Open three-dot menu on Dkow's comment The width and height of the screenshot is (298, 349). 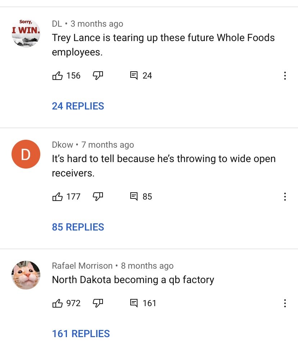[x=285, y=197]
